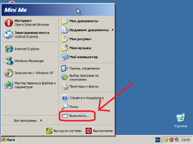Screen dimensions: 193x144
Task: Click the Принтеры и факсы icon
Action: coord(65,86)
